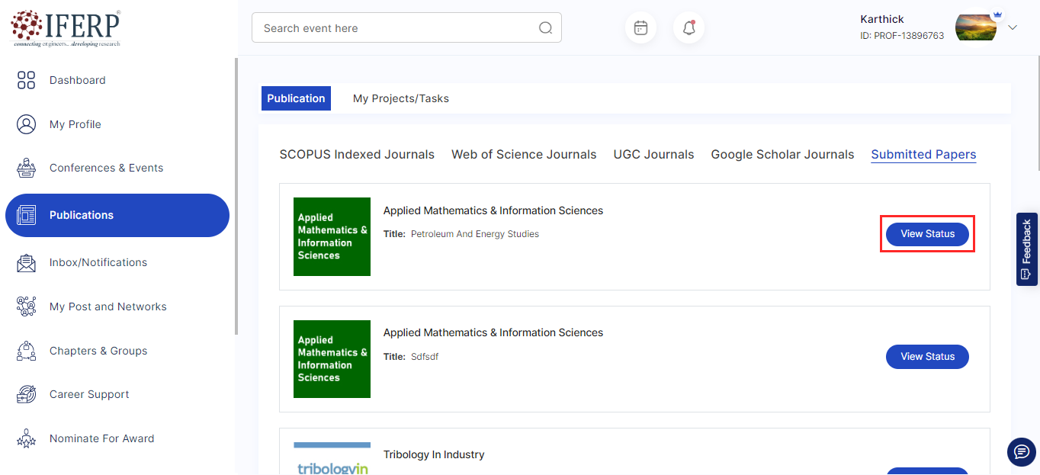Open the notification bell icon
The image size is (1040, 475).
pyautogui.click(x=689, y=28)
